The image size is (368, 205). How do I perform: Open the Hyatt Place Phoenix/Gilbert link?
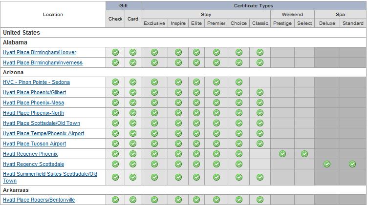pos(35,92)
